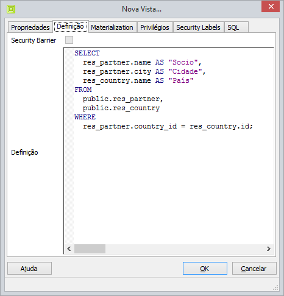284x296 pixels.
Task: Click Cancelar to dismiss dialog
Action: tap(254, 269)
